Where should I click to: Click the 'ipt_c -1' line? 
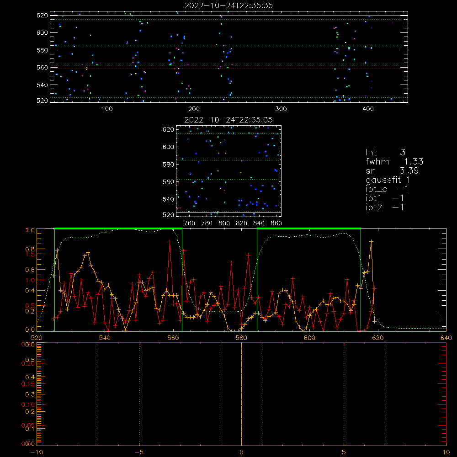point(387,189)
